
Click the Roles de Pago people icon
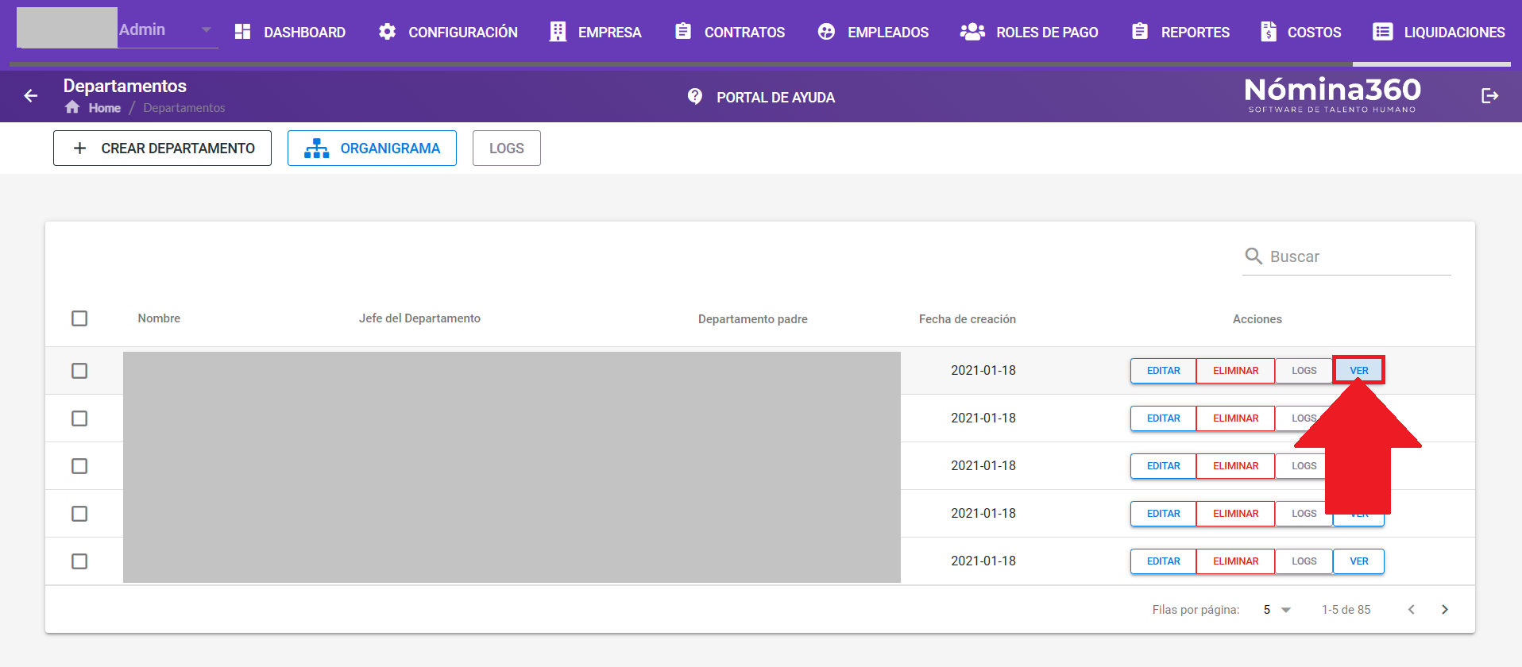pyautogui.click(x=972, y=32)
